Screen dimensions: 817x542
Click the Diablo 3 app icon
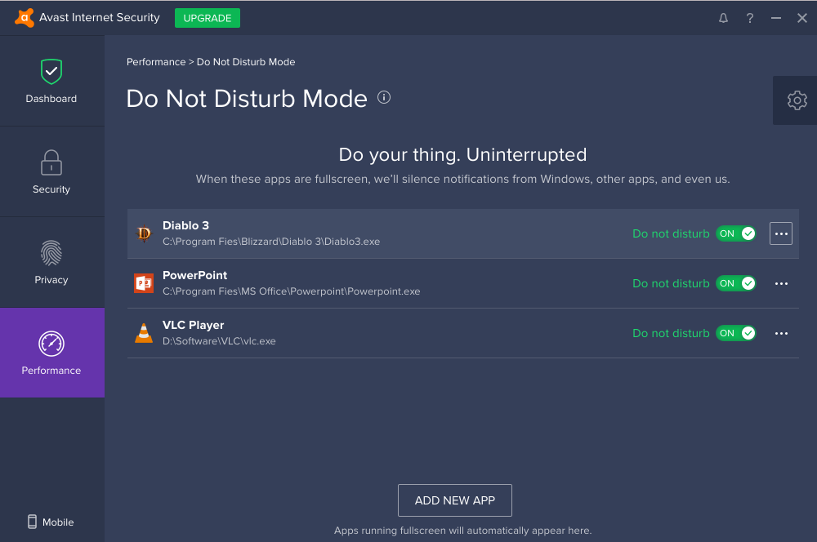coord(144,233)
